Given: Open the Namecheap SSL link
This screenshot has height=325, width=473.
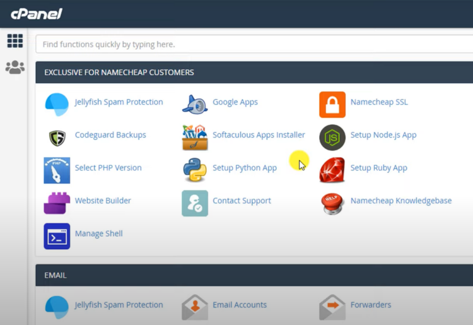Looking at the screenshot, I should coord(379,102).
